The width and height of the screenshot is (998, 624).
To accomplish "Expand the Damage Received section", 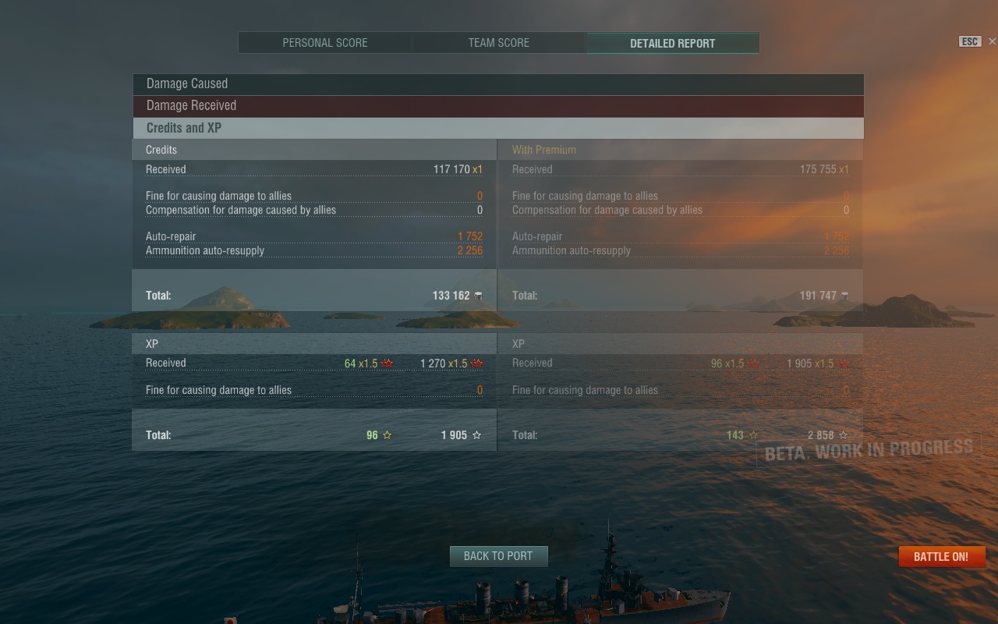I will coord(498,106).
